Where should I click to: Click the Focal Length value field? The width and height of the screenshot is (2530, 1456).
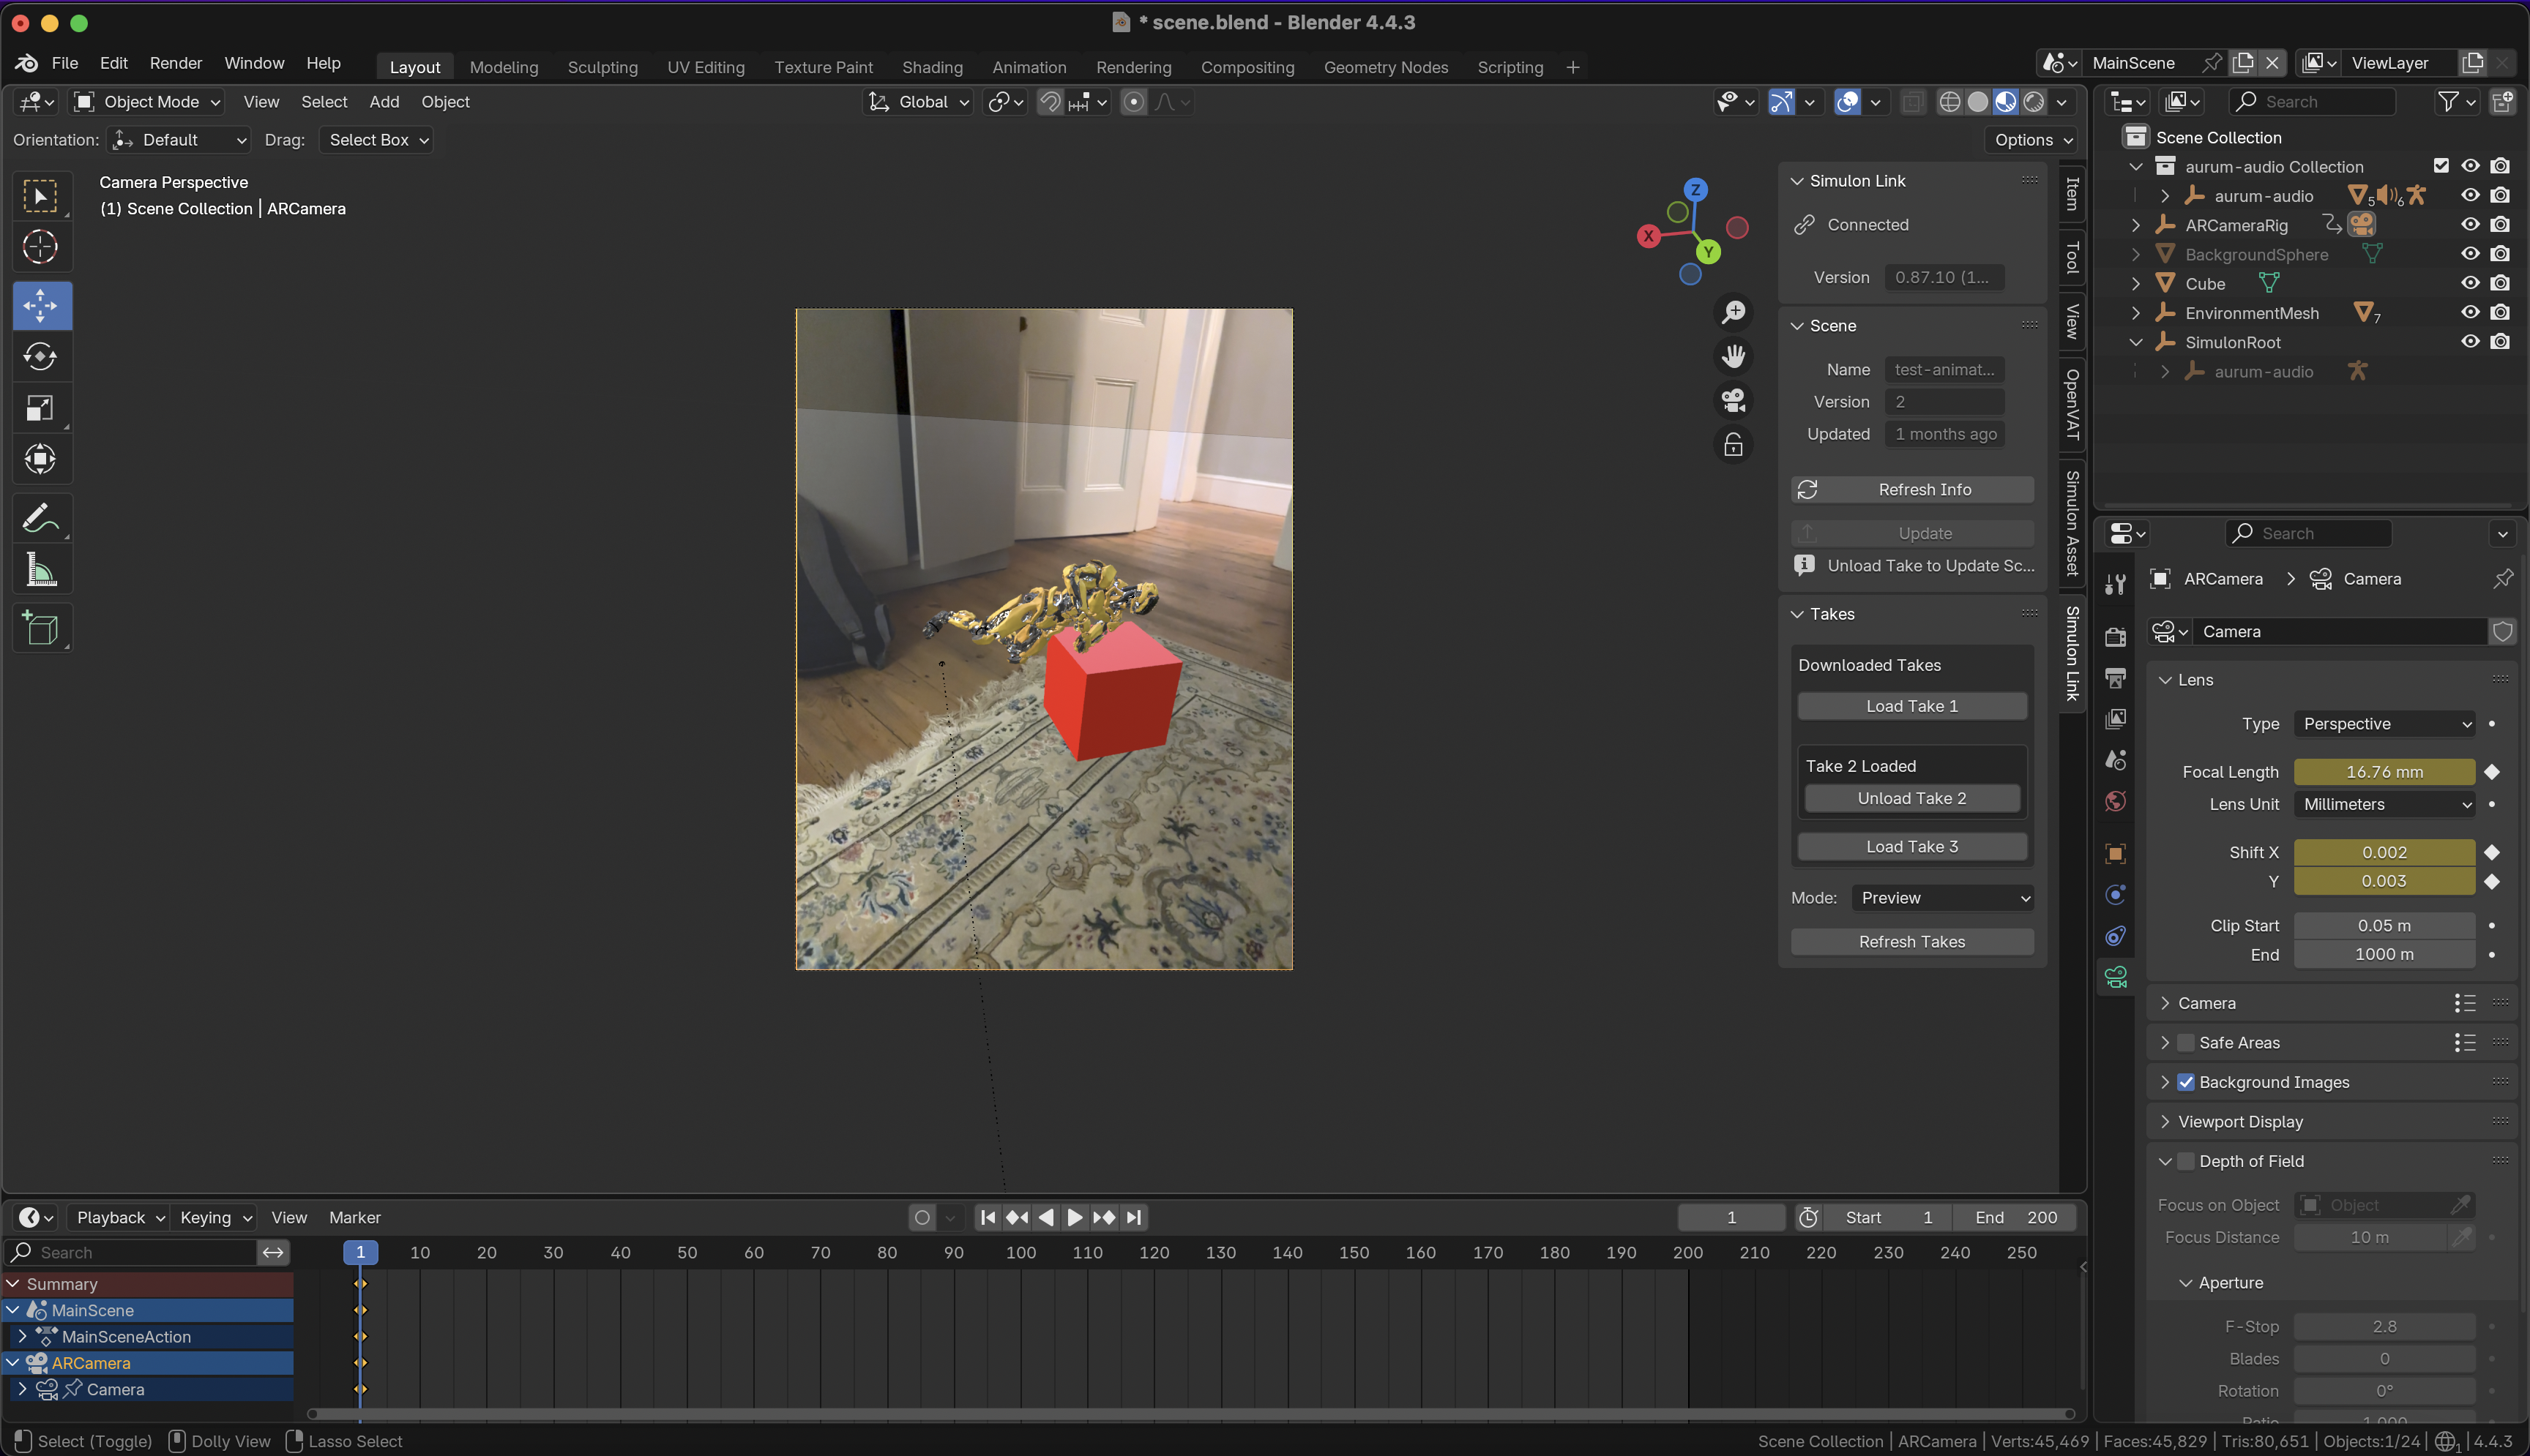click(x=2384, y=772)
